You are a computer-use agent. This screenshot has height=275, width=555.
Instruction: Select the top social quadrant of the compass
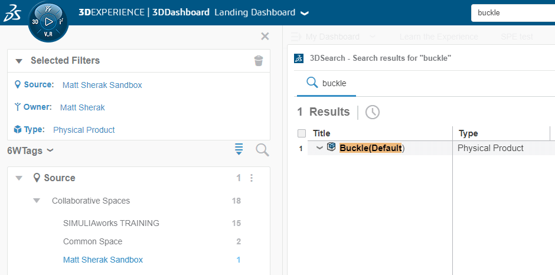coord(48,9)
